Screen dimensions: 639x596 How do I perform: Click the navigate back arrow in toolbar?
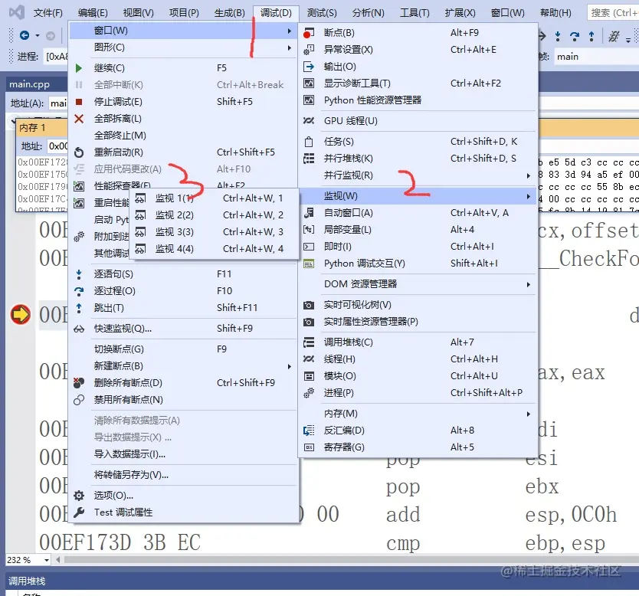point(25,35)
